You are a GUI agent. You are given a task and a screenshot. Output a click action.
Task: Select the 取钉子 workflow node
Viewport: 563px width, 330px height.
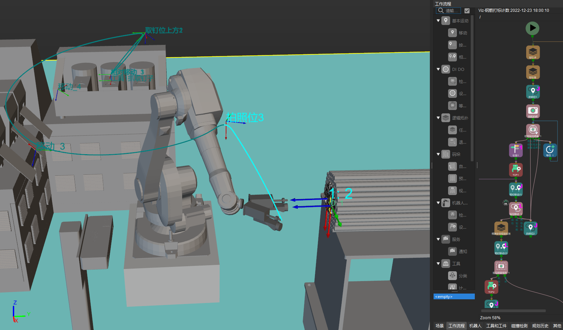pos(533,52)
